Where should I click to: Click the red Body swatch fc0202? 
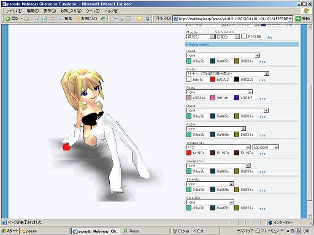(x=213, y=80)
